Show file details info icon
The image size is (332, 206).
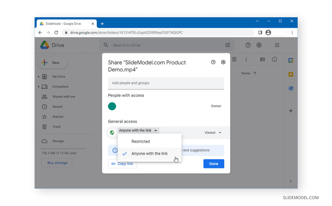[274, 59]
